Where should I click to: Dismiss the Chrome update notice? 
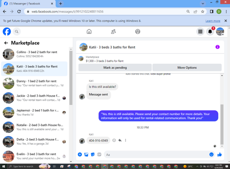(x=226, y=21)
